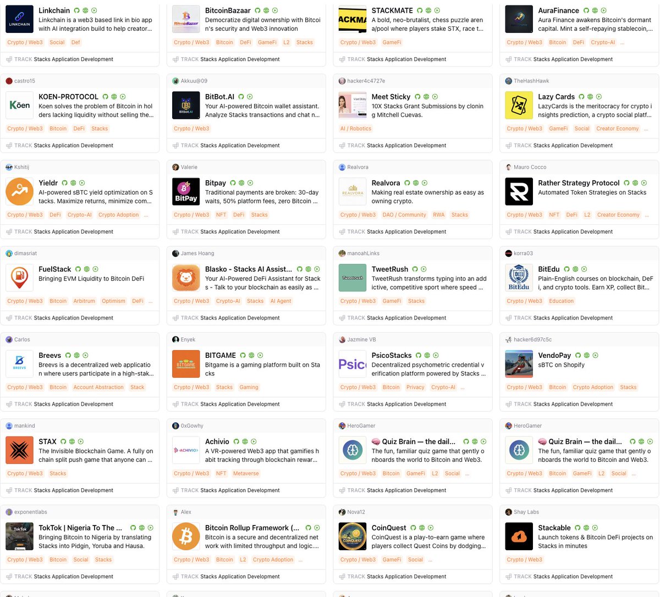This screenshot has height=597, width=660.
Task: Open PsicoStacks website globe icon
Action: tap(427, 356)
